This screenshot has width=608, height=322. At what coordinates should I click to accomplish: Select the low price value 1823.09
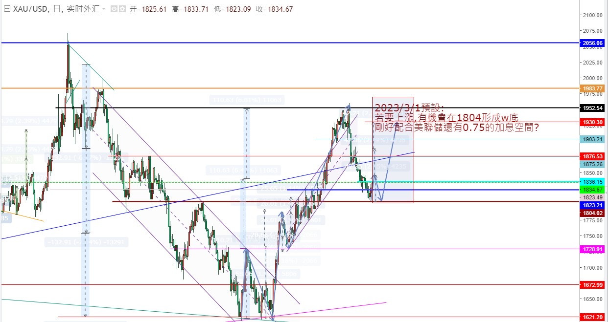(238, 9)
